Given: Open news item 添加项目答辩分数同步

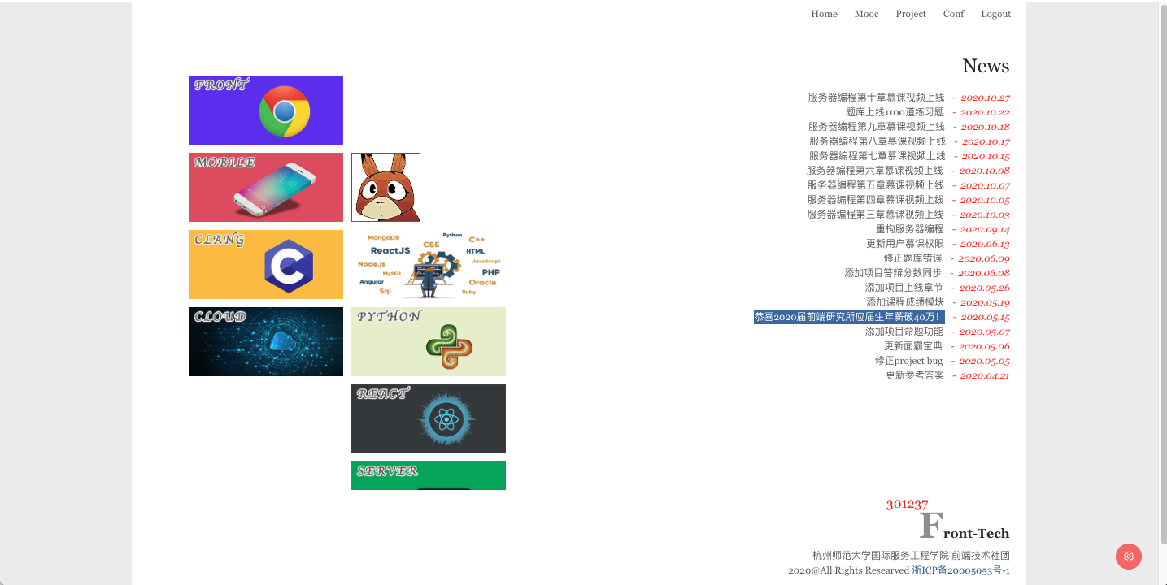Looking at the screenshot, I should (x=893, y=273).
